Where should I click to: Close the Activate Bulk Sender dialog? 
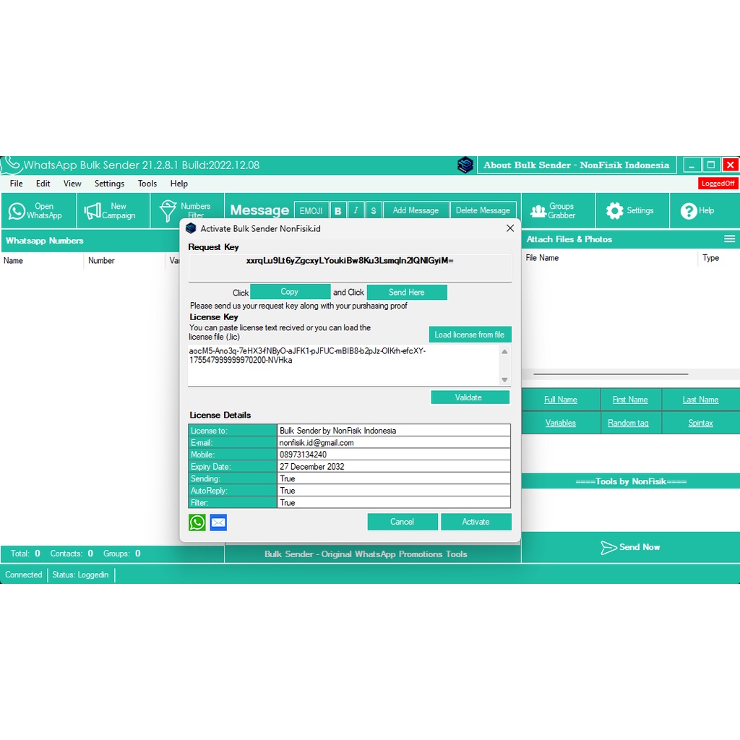click(x=510, y=228)
